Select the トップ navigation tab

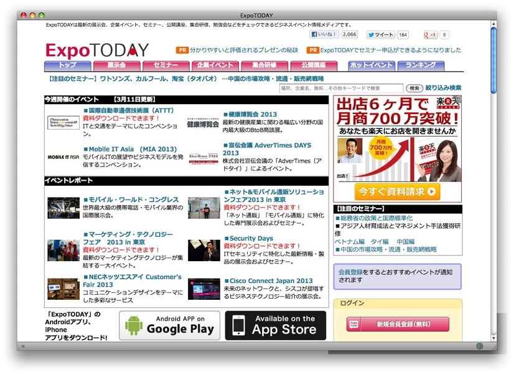68,65
